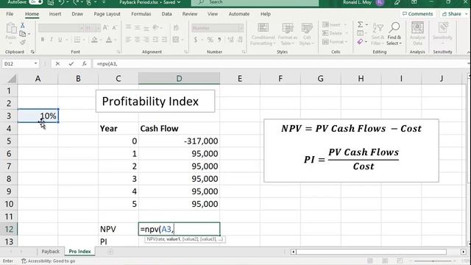Click the AutoSum sigma icon
This screenshot has height=265, width=471.
361,24
